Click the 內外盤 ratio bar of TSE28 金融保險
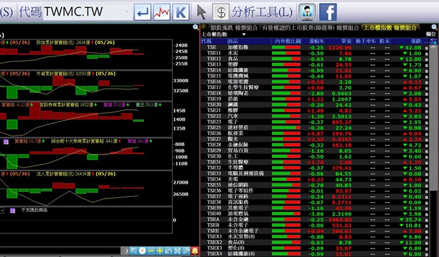The width and height of the screenshot is (439, 257). (x=286, y=145)
